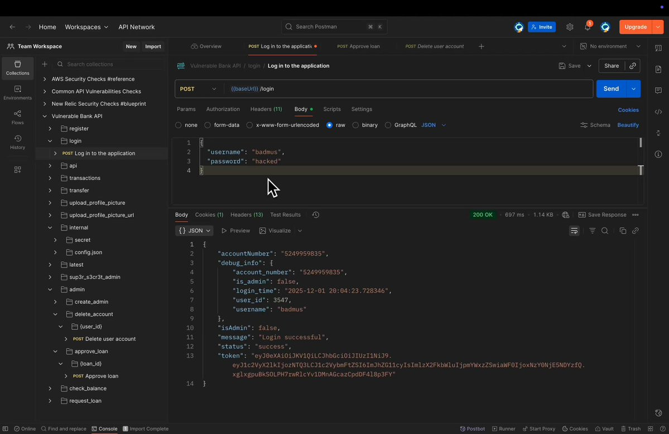
Task: Open the JSON response format dropdown
Action: pyautogui.click(x=194, y=231)
